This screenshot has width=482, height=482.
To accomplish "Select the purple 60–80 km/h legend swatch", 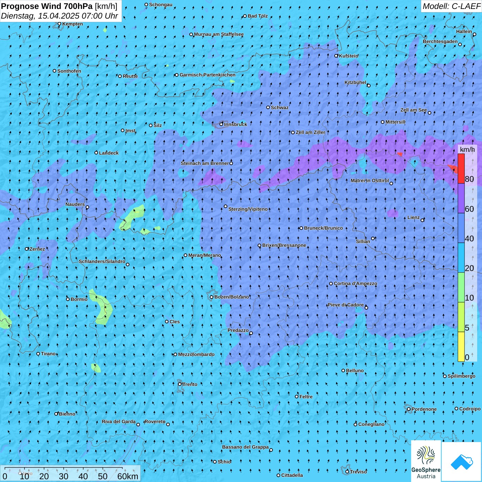I will pyautogui.click(x=461, y=198).
